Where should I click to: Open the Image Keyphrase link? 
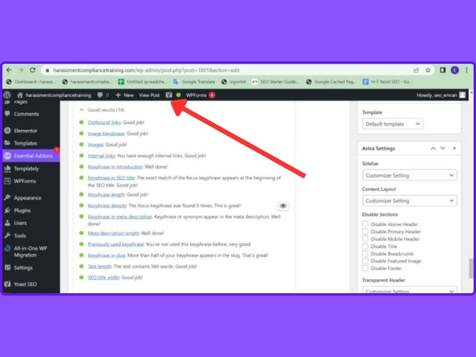[x=106, y=134]
